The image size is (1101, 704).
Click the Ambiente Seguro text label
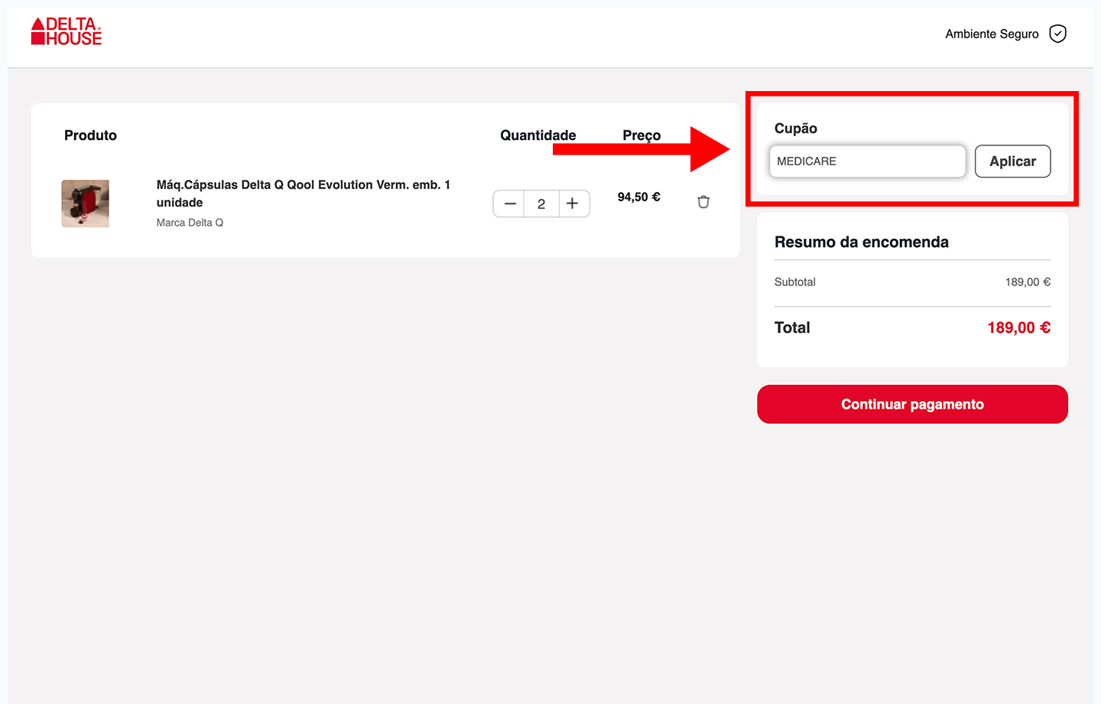point(992,34)
